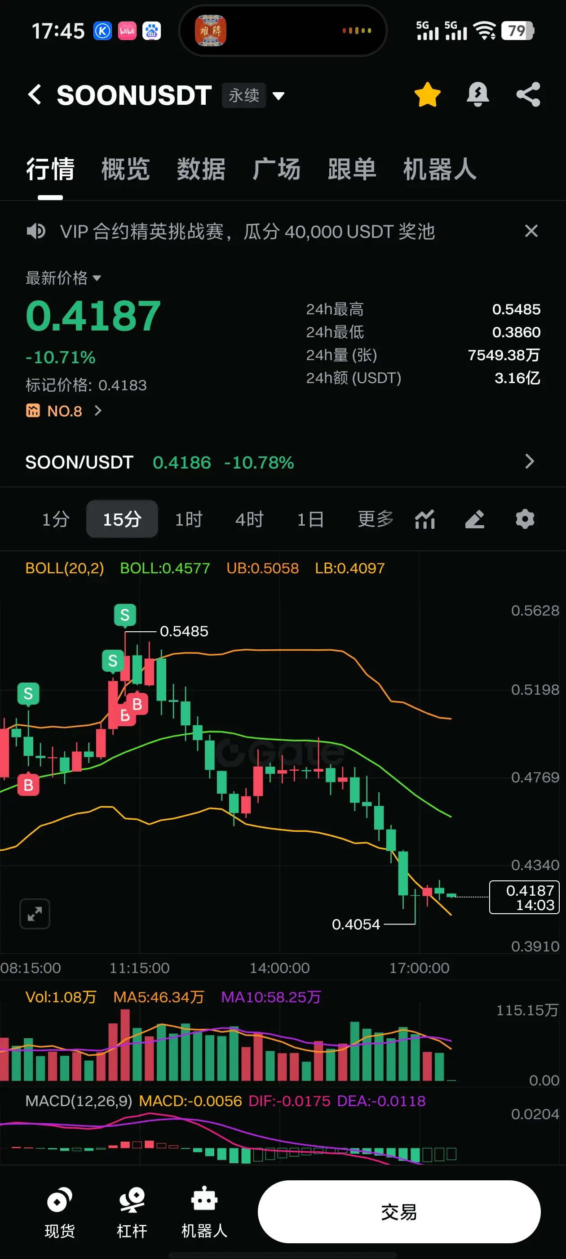Open the chart settings gear
Image resolution: width=566 pixels, height=1259 pixels.
[525, 519]
